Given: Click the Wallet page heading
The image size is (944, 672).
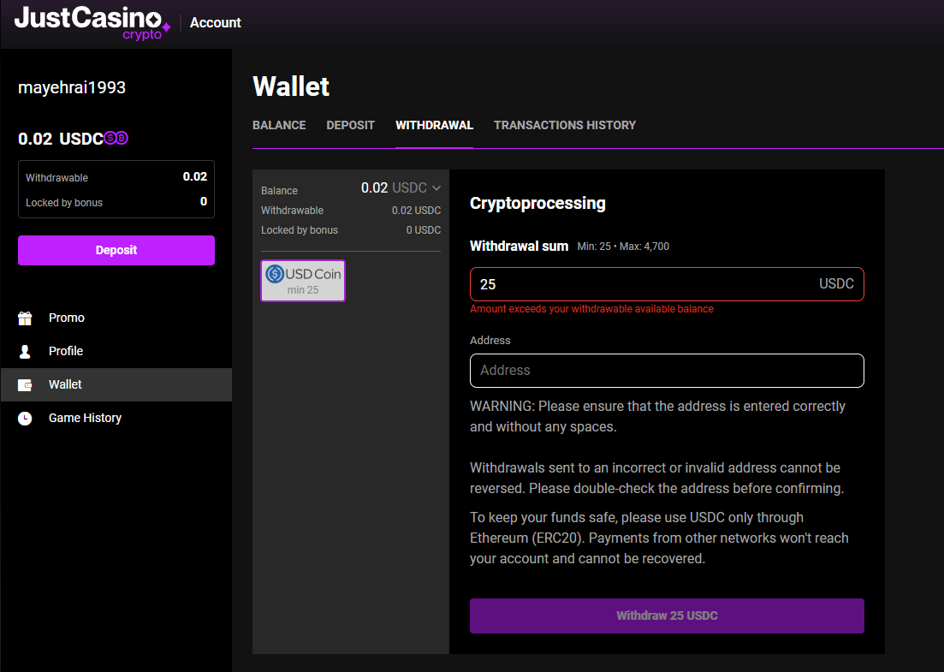Looking at the screenshot, I should tap(291, 86).
